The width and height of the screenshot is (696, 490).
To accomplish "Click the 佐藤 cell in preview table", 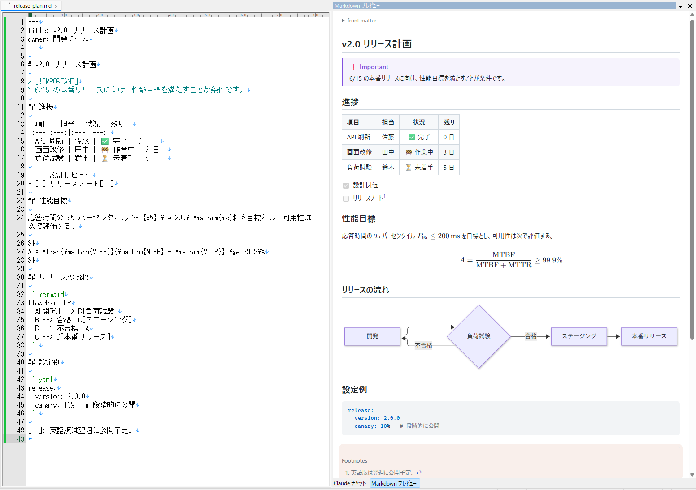I will tap(388, 137).
